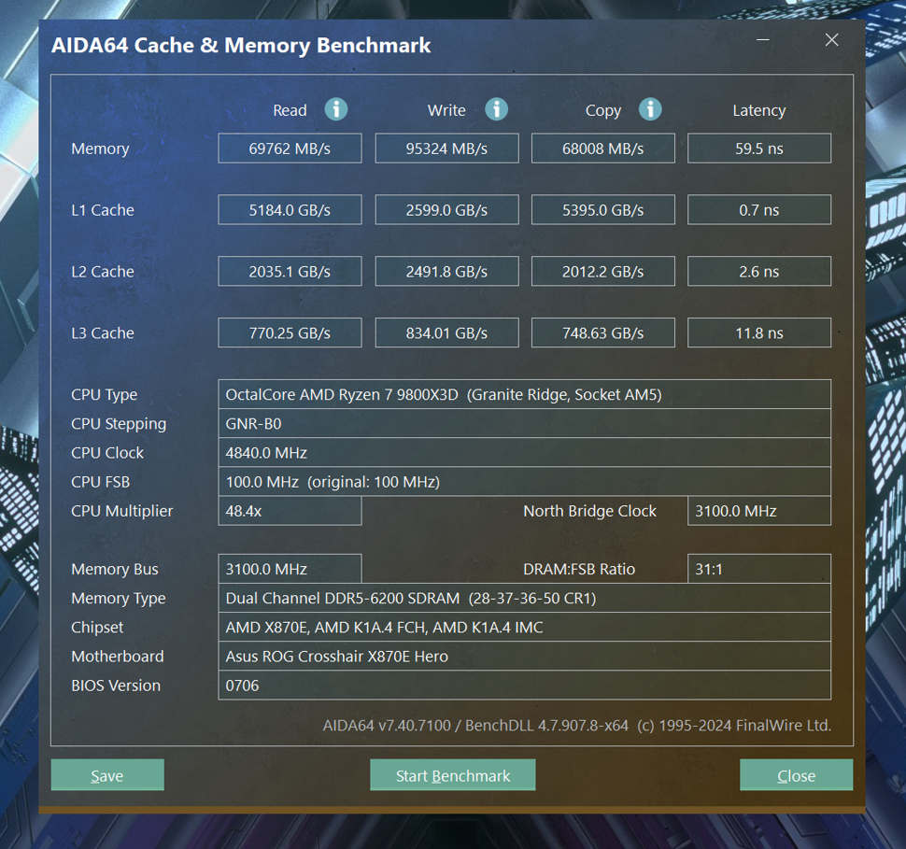The image size is (906, 849).
Task: Click the CPU Type label
Action: (x=105, y=395)
